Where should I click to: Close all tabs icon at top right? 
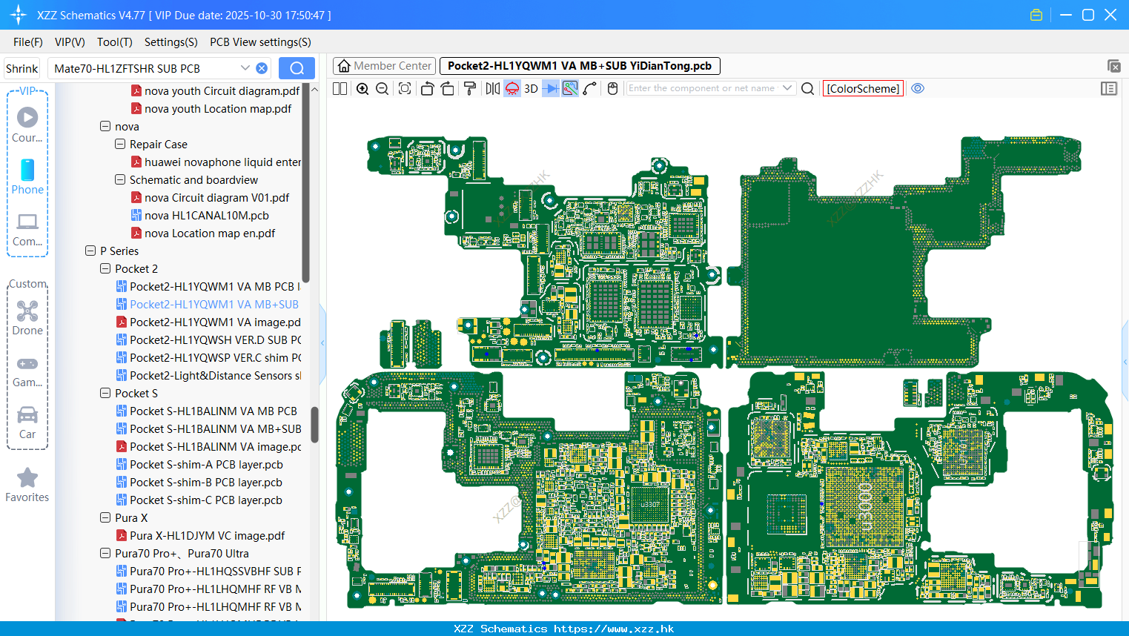[1113, 66]
